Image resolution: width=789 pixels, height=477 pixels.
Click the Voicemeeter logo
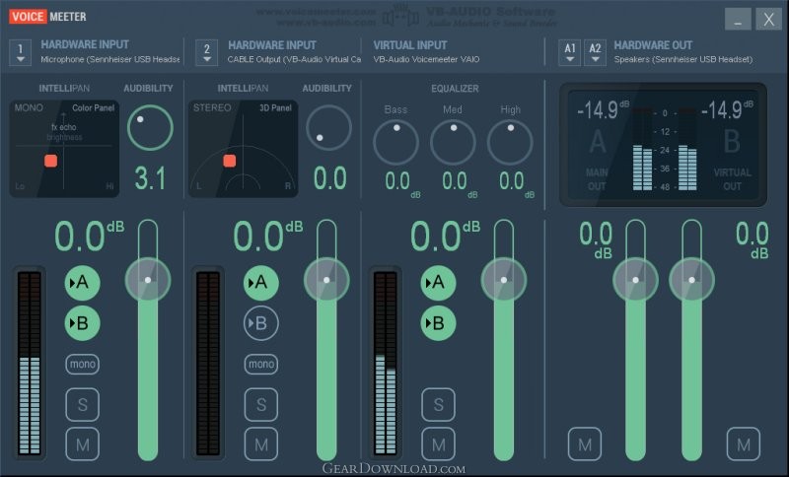[47, 17]
